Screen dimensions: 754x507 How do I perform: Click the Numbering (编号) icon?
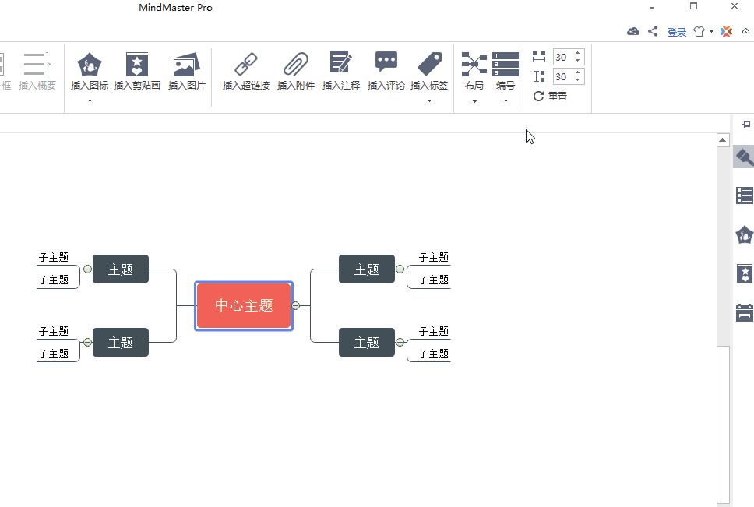[506, 65]
